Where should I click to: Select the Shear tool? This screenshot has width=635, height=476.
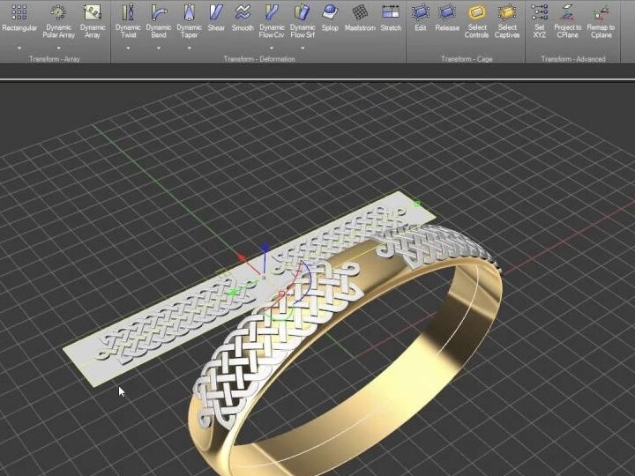click(216, 13)
